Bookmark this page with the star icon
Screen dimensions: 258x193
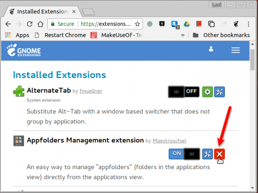[x=137, y=24]
